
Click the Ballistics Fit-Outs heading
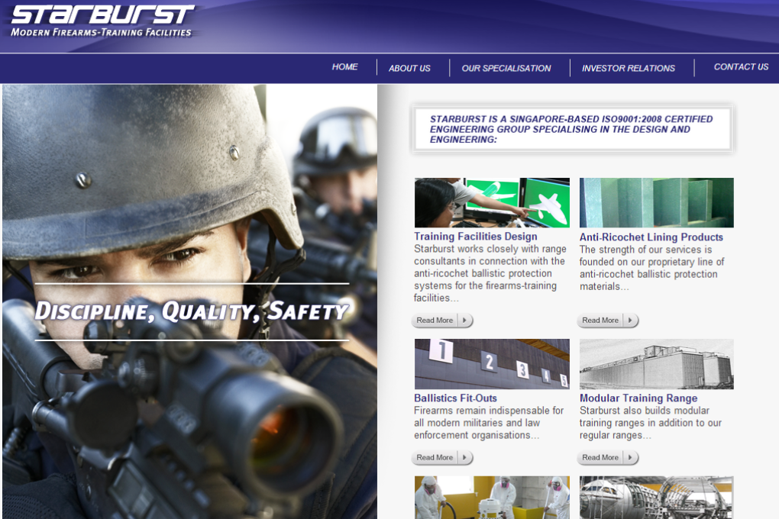tap(455, 398)
